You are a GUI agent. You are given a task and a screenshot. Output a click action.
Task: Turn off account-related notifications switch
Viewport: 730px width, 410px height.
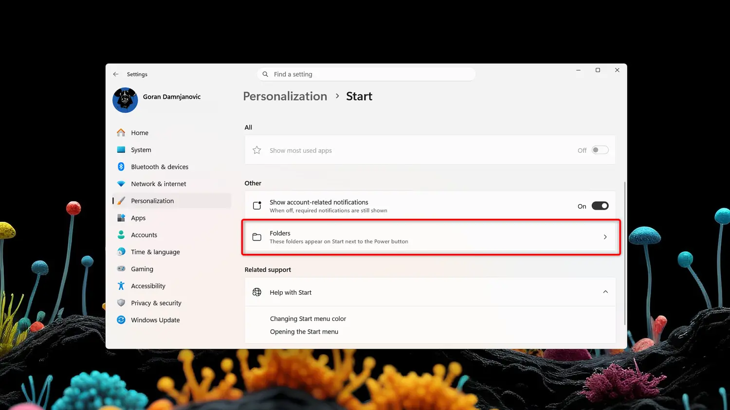pos(600,206)
